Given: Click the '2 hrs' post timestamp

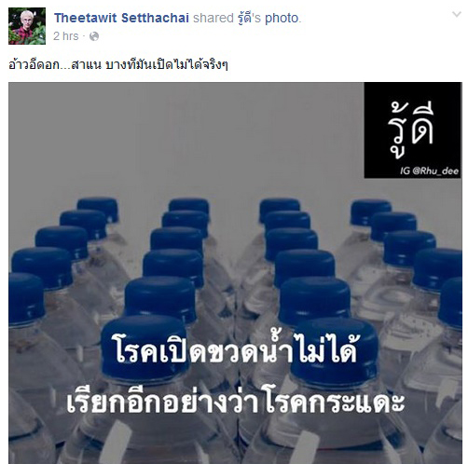Looking at the screenshot, I should (66, 36).
